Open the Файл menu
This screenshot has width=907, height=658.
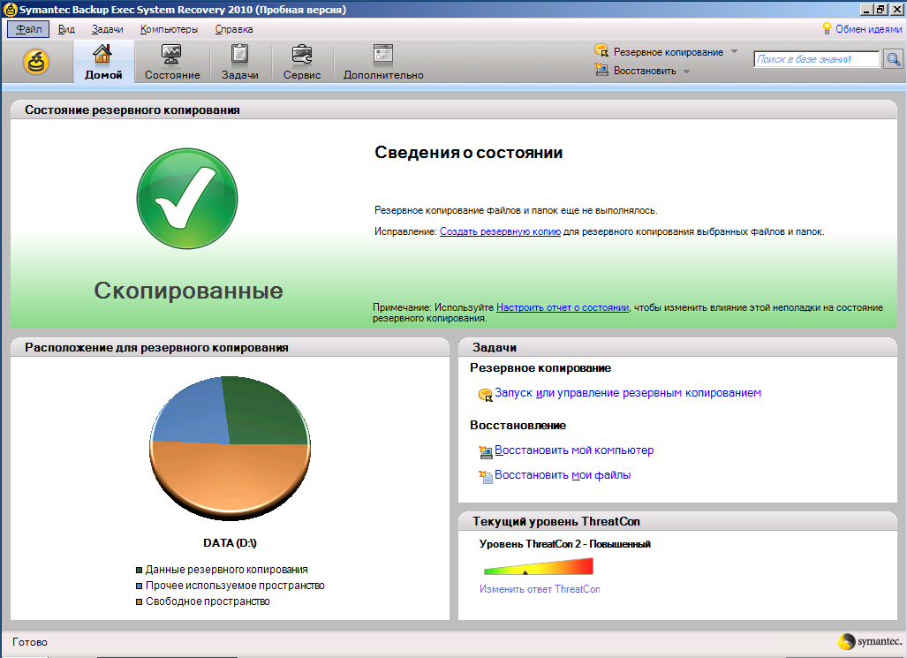coord(28,29)
